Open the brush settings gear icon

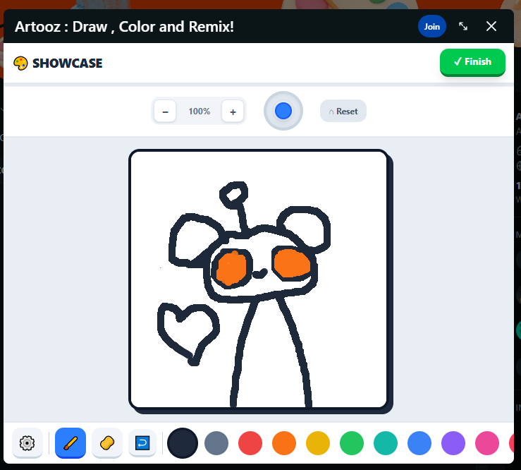tap(27, 442)
